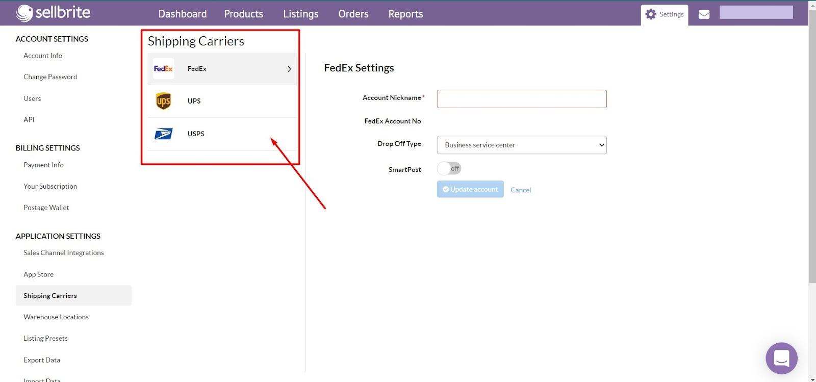Click the Drop Off Type label
Screen dimensions: 816x382
tap(399, 144)
